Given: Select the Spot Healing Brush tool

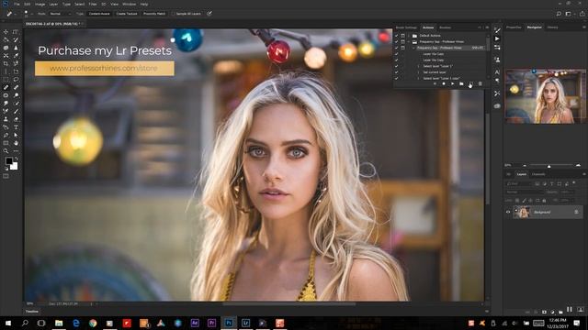Looking at the screenshot, I should click(6, 87).
